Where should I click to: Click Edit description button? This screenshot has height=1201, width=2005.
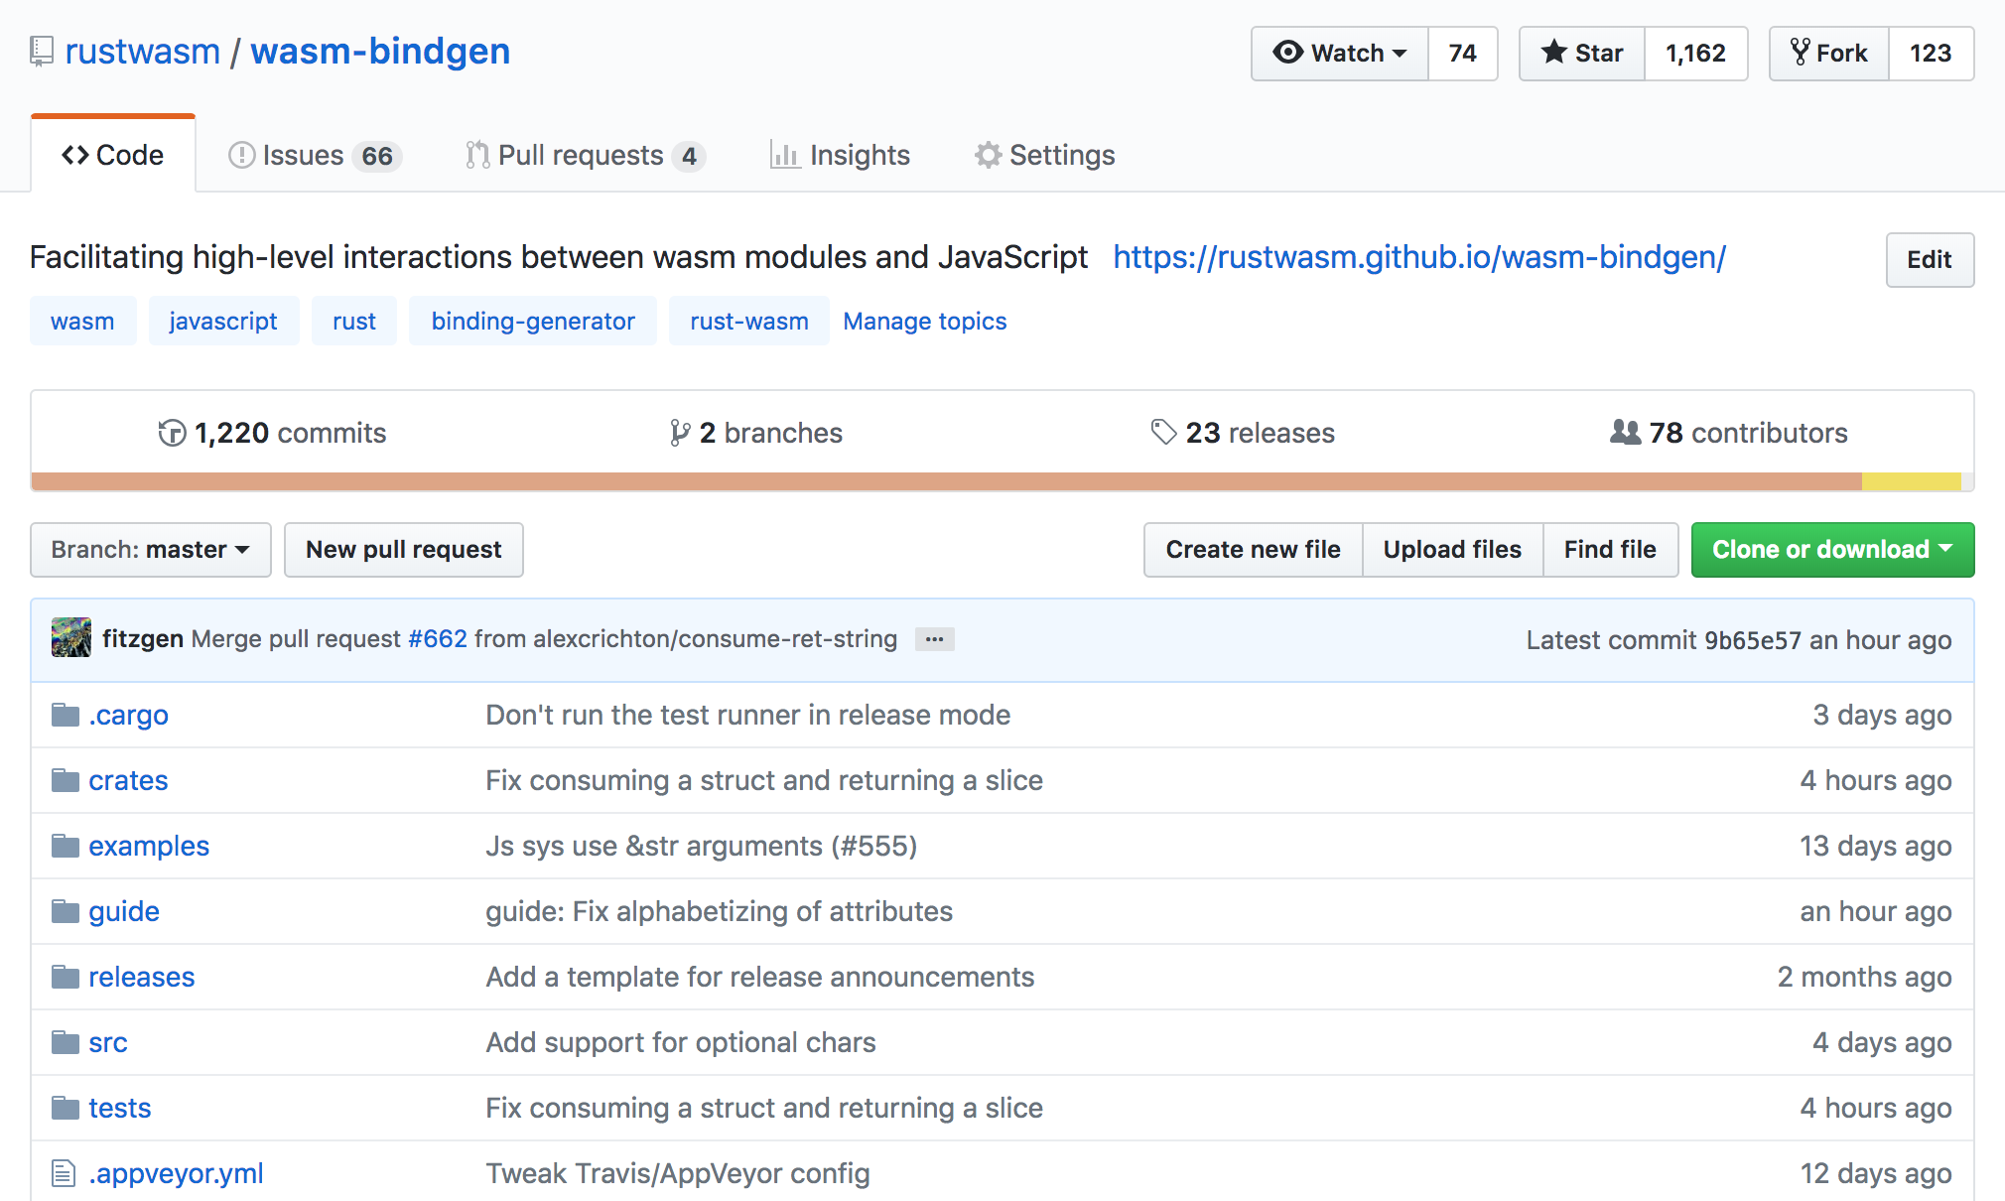click(x=1930, y=260)
